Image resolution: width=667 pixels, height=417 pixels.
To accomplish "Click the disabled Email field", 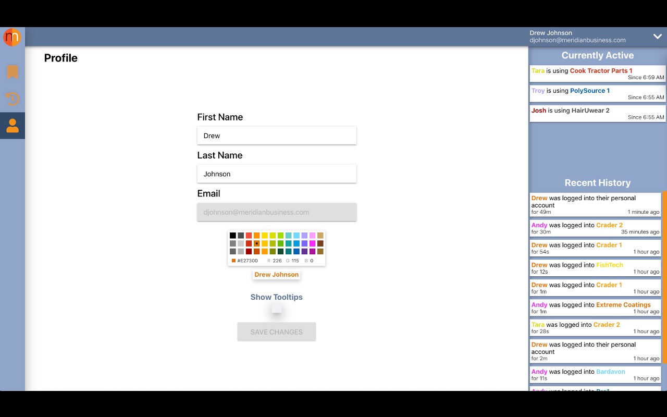I will tap(277, 212).
